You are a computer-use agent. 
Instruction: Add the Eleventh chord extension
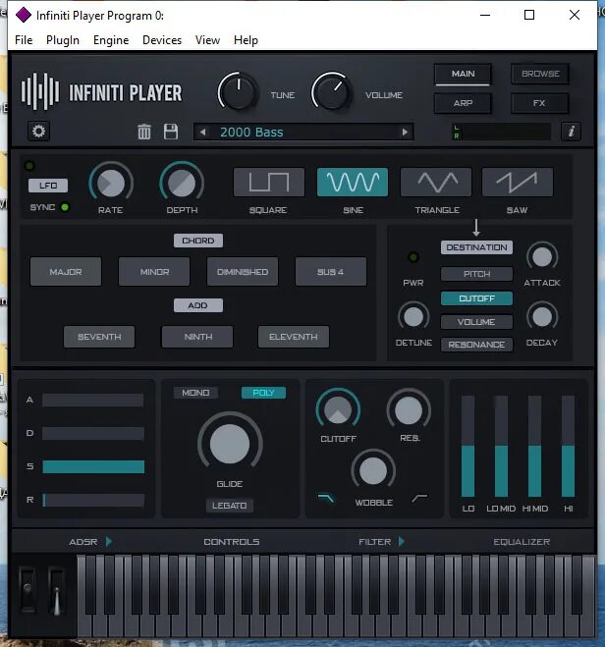[x=294, y=337]
